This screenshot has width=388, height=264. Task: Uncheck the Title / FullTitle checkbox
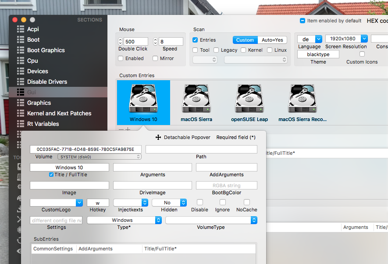pyautogui.click(x=51, y=175)
